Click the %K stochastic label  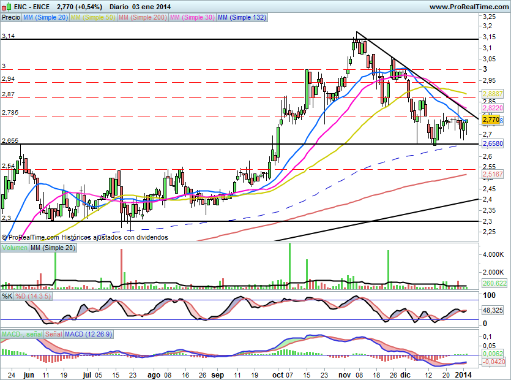[7, 297]
